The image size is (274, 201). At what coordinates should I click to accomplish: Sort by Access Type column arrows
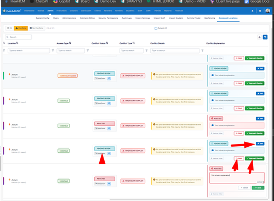click(x=70, y=43)
